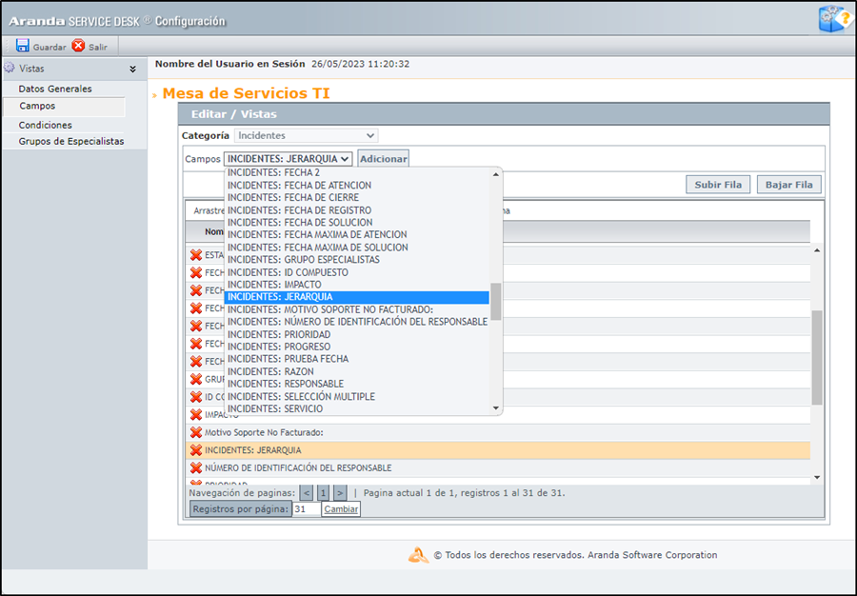Remove the ID CO row red X
The height and width of the screenshot is (596, 857).
click(195, 397)
